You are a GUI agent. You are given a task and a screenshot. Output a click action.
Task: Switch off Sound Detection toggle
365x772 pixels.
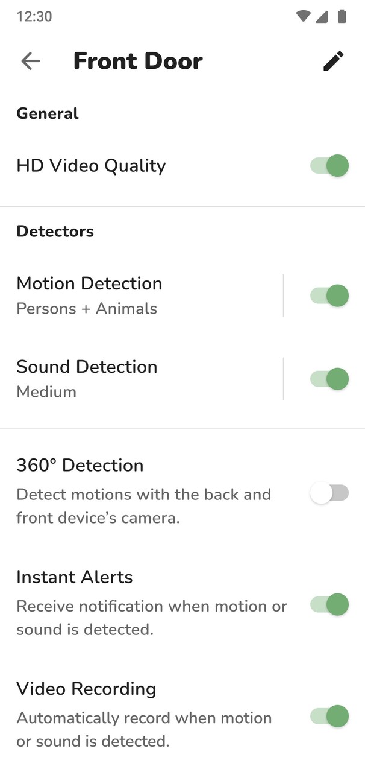[329, 379]
